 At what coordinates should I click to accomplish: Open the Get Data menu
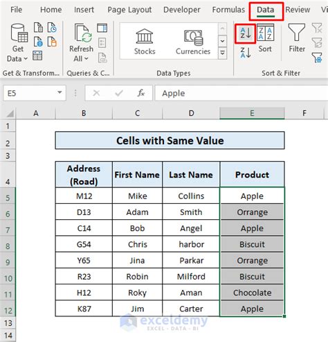17,43
